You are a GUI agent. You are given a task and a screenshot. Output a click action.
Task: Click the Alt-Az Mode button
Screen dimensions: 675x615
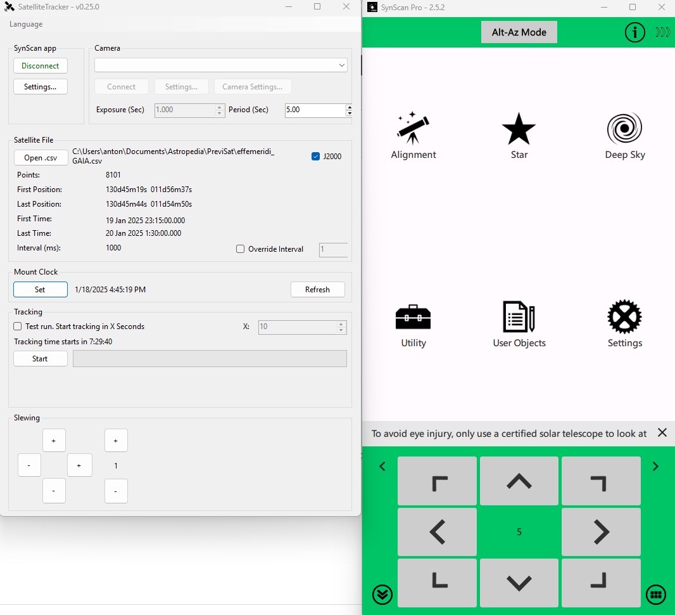[x=519, y=32]
